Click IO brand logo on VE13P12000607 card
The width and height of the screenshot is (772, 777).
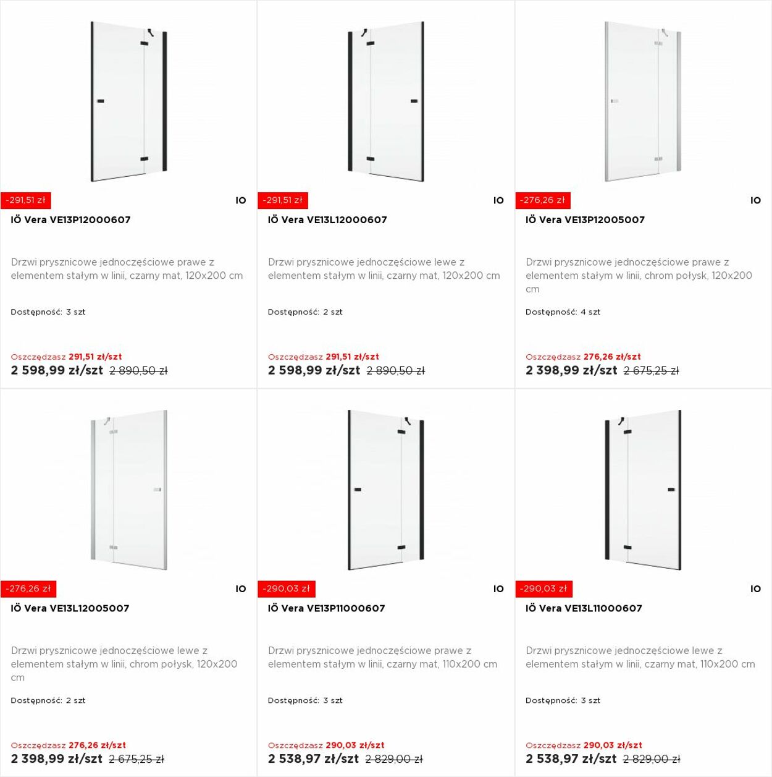241,200
